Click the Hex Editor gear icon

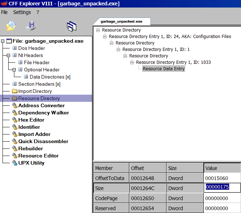[x=15, y=120]
